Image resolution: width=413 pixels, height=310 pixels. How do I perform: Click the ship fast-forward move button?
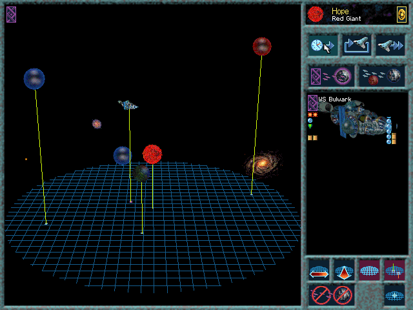pos(390,45)
